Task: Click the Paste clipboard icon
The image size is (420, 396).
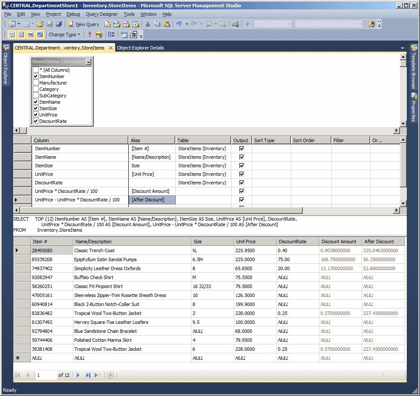Action: 167,24
